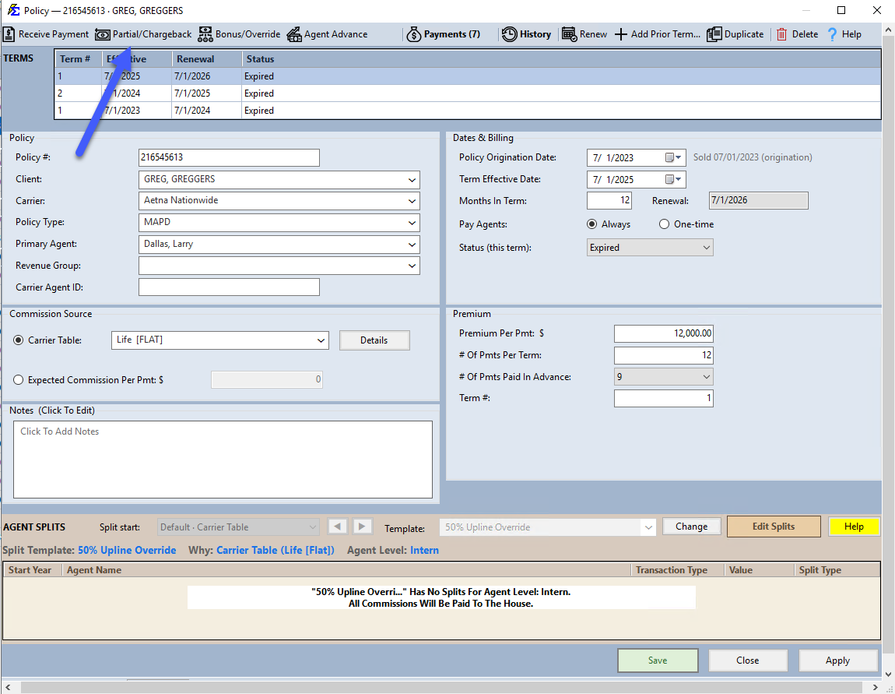Image resolution: width=895 pixels, height=694 pixels.
Task: Expand the Revenue Group dropdown
Action: click(412, 266)
